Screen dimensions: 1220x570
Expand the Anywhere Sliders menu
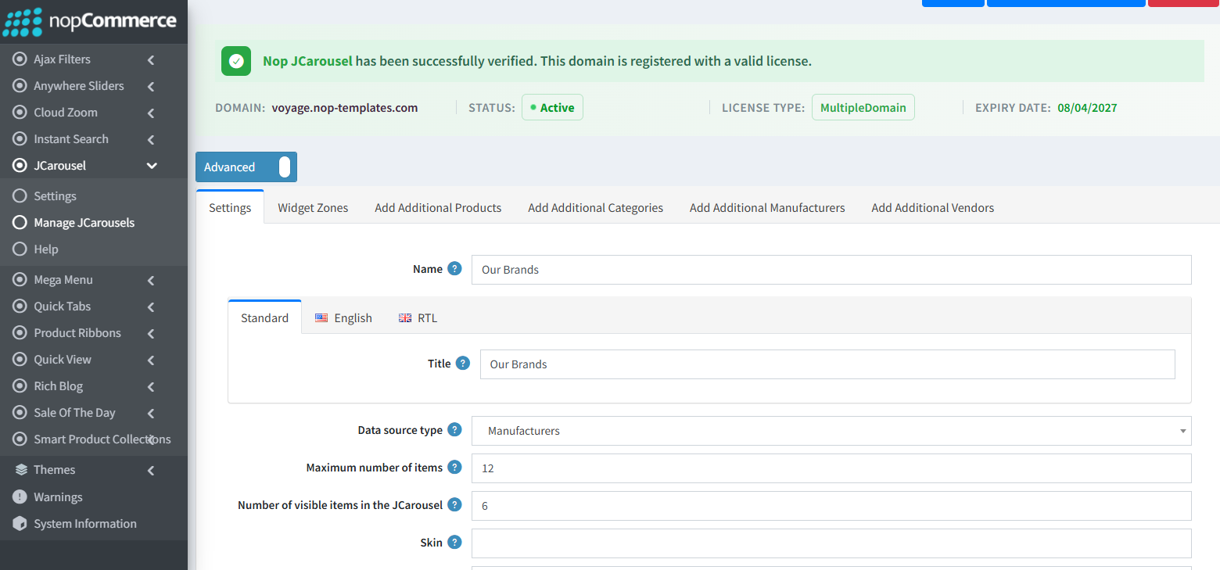[151, 86]
